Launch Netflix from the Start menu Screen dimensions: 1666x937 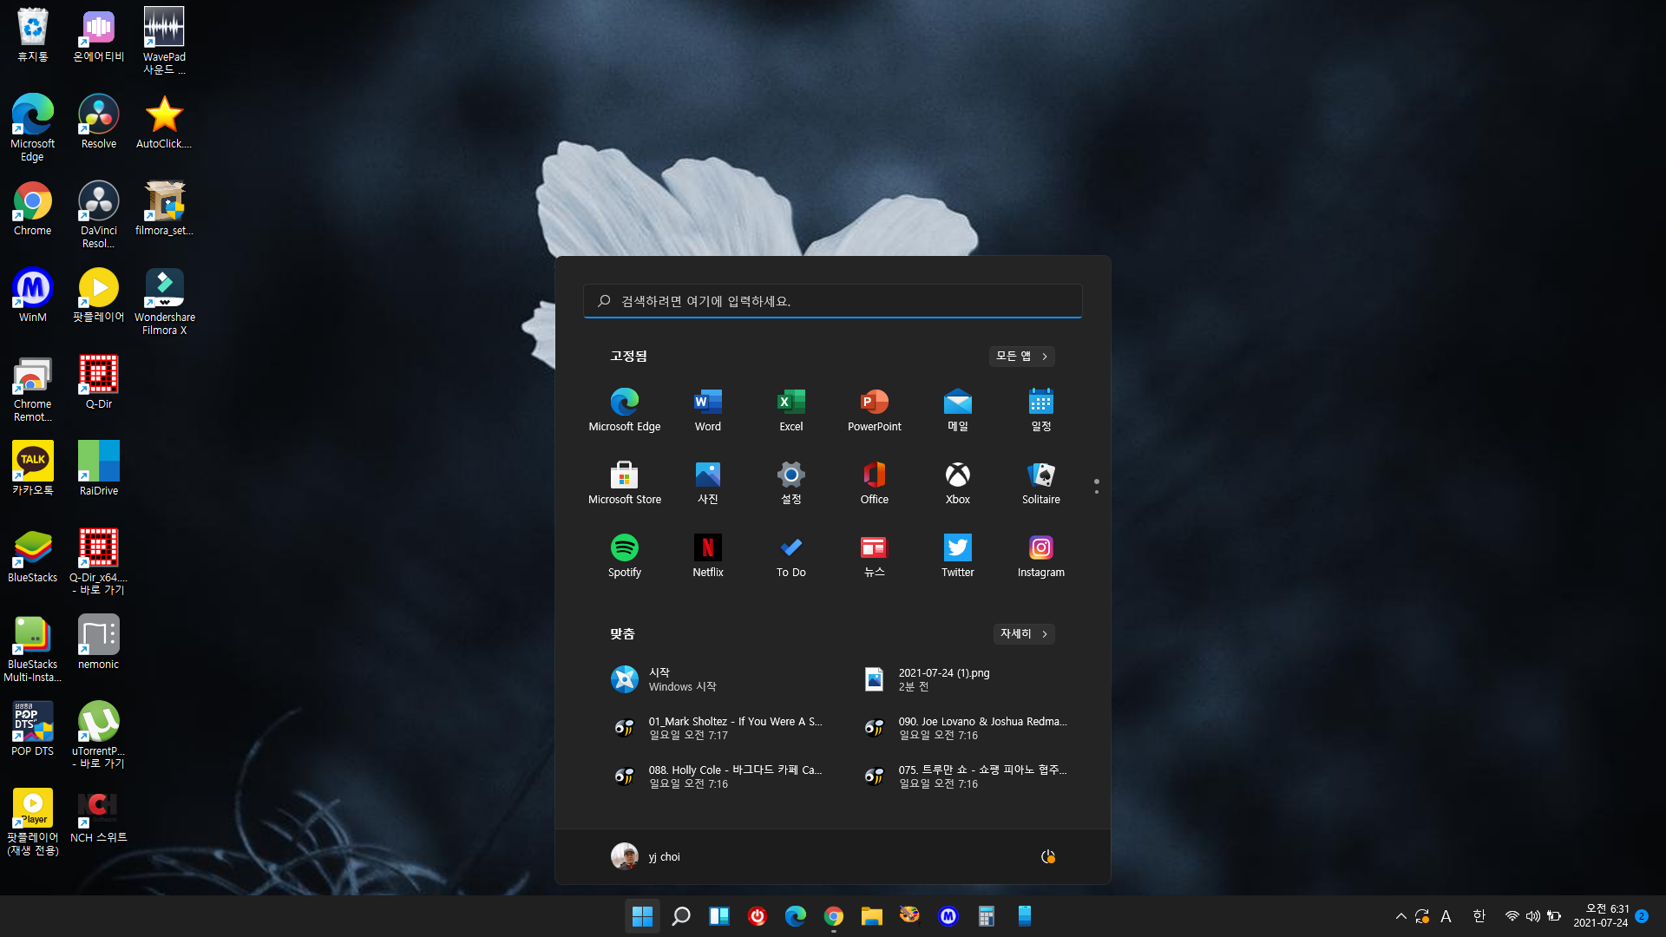708,555
